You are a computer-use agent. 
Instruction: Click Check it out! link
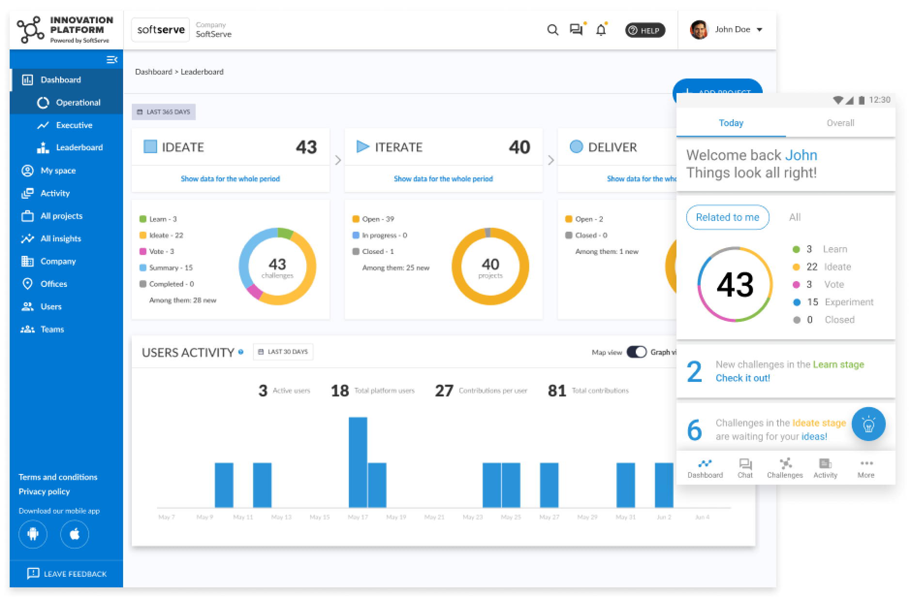(743, 378)
